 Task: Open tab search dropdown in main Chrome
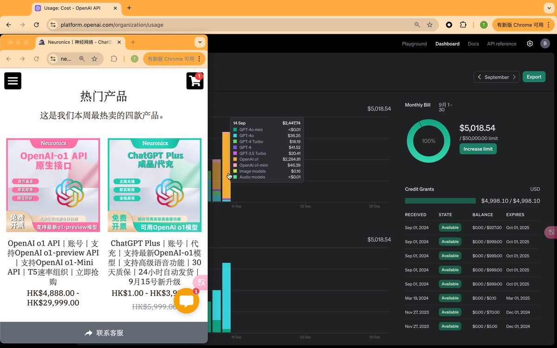[x=550, y=8]
